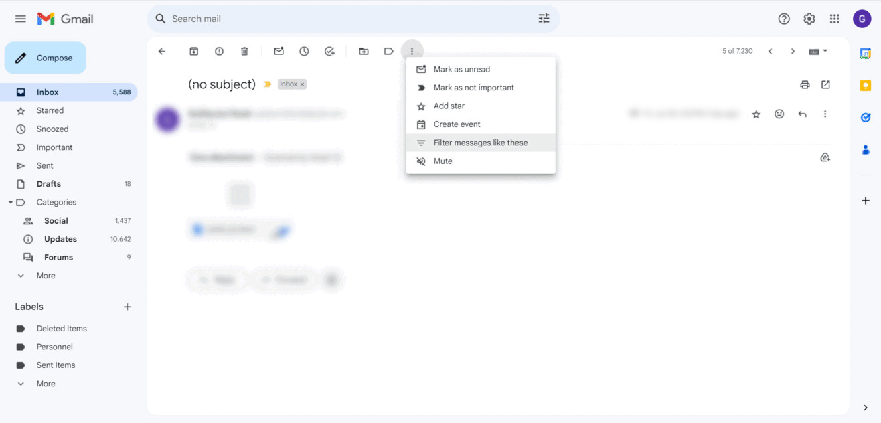Viewport: 881px width, 423px height.
Task: Get add-ons with the plus icon
Action: [866, 201]
